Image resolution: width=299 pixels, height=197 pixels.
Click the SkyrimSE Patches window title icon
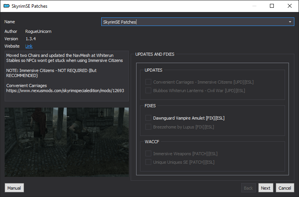[x=7, y=6]
